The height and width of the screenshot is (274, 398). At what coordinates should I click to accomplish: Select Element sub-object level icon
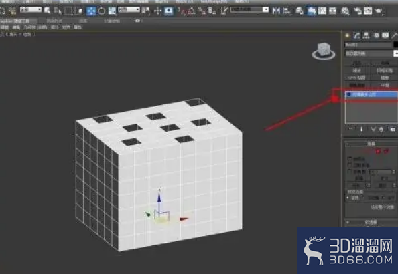(387, 151)
